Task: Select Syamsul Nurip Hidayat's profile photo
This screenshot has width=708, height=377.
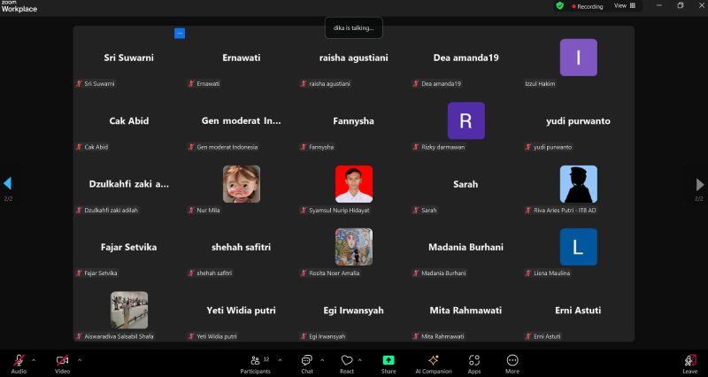Action: 354,184
